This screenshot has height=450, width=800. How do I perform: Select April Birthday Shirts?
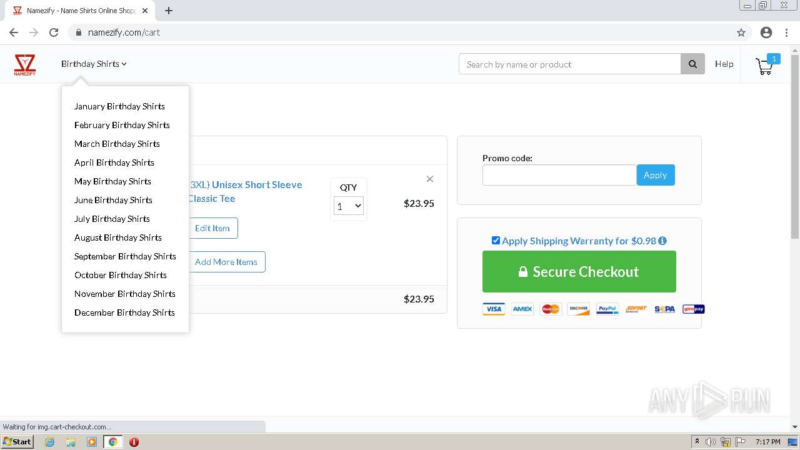pyautogui.click(x=114, y=162)
